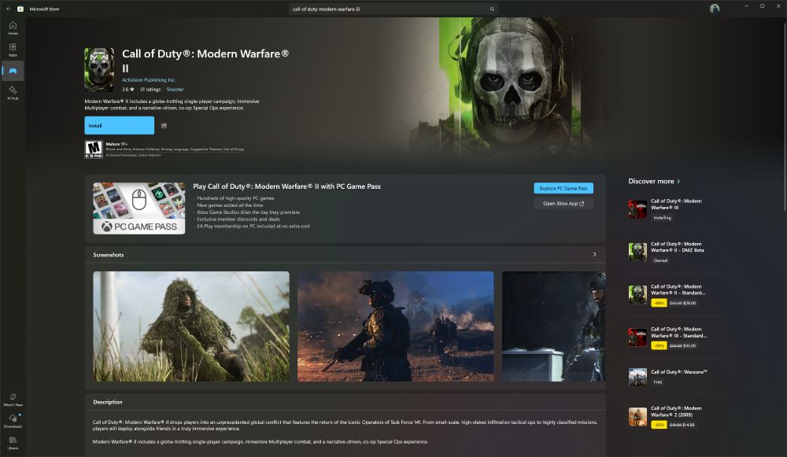The height and width of the screenshot is (457, 787).
Task: Open Modern Warfare II DMZ Beta item
Action: click(x=675, y=252)
